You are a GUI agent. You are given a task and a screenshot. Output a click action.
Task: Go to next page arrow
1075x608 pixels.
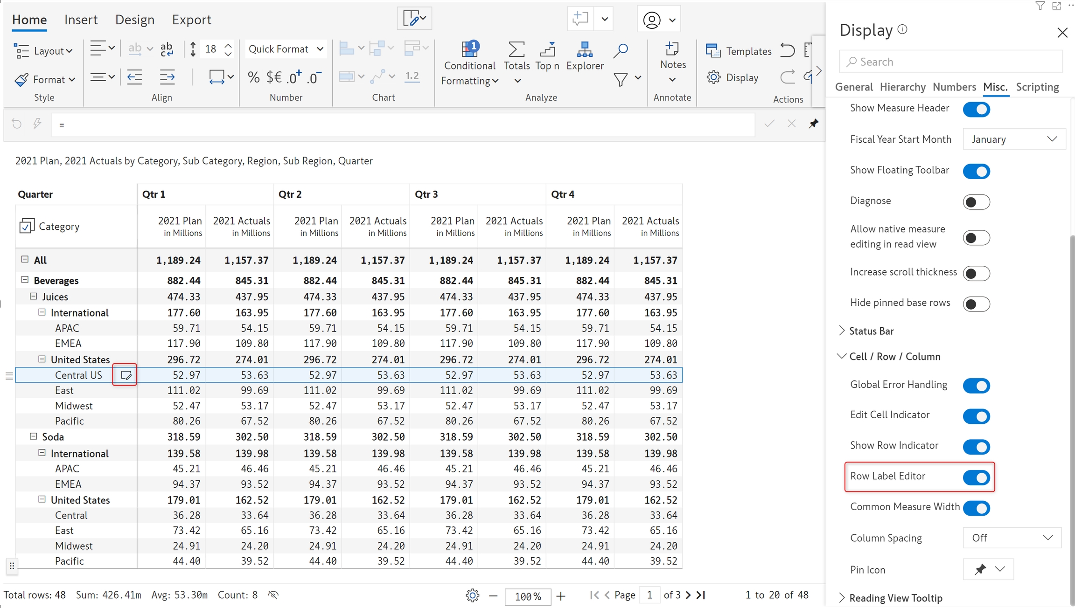[688, 595]
